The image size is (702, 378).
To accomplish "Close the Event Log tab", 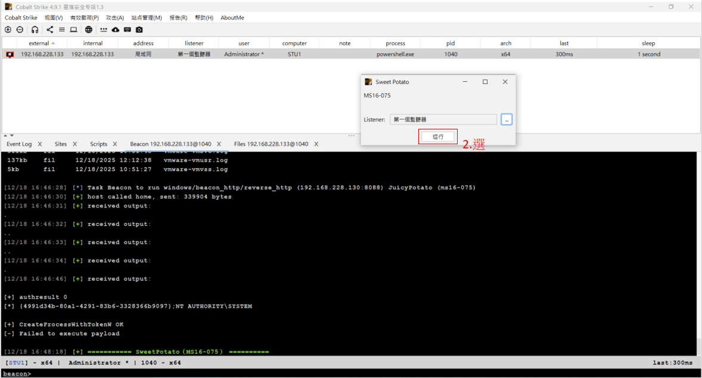I will coord(40,144).
